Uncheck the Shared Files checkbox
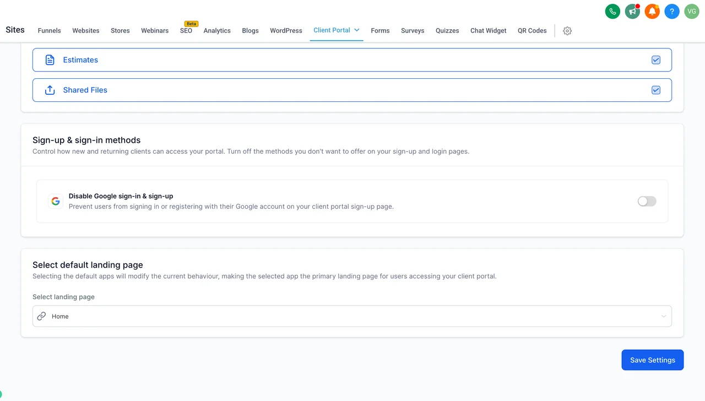This screenshot has width=705, height=401. click(656, 90)
